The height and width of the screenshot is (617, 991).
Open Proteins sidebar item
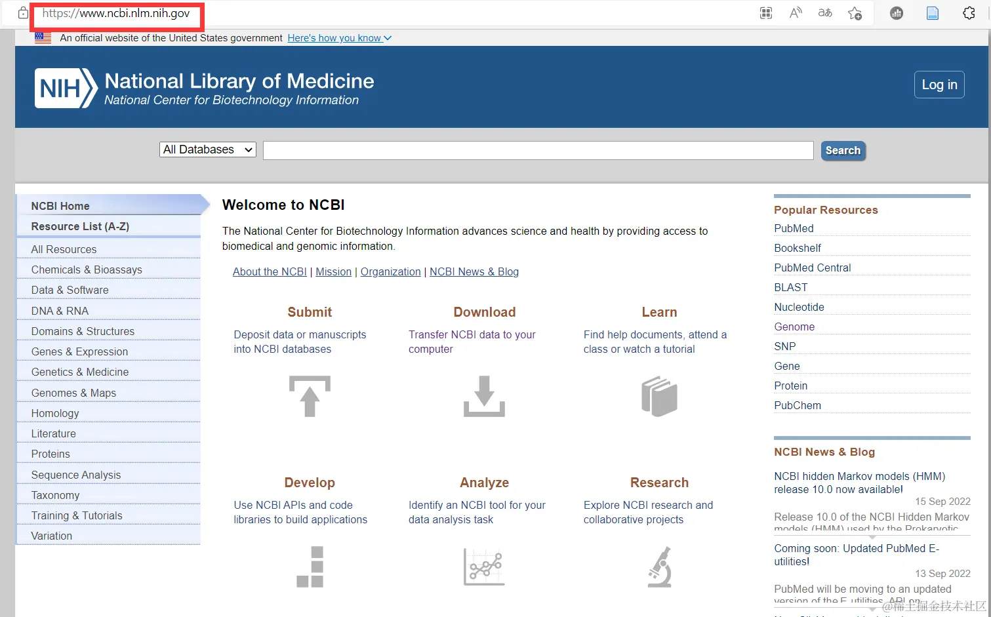pyautogui.click(x=108, y=454)
